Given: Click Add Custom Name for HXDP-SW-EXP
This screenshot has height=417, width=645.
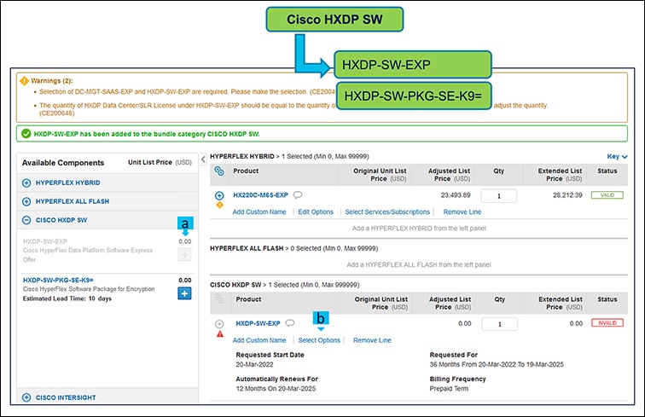Looking at the screenshot, I should (259, 340).
